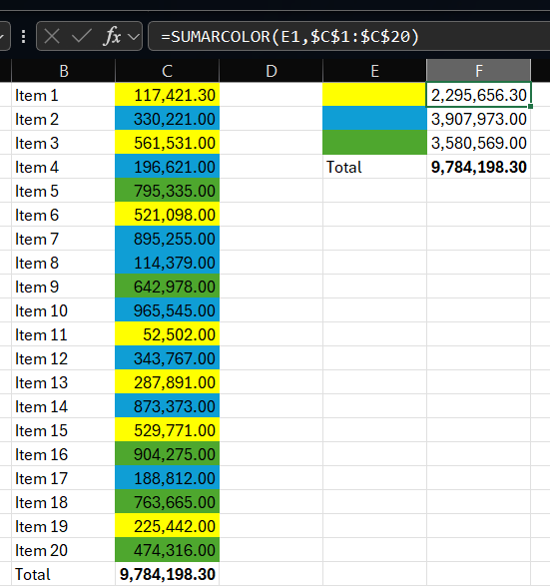Click the blue swatch cell in column E
This screenshot has height=586, width=550.
click(x=374, y=119)
